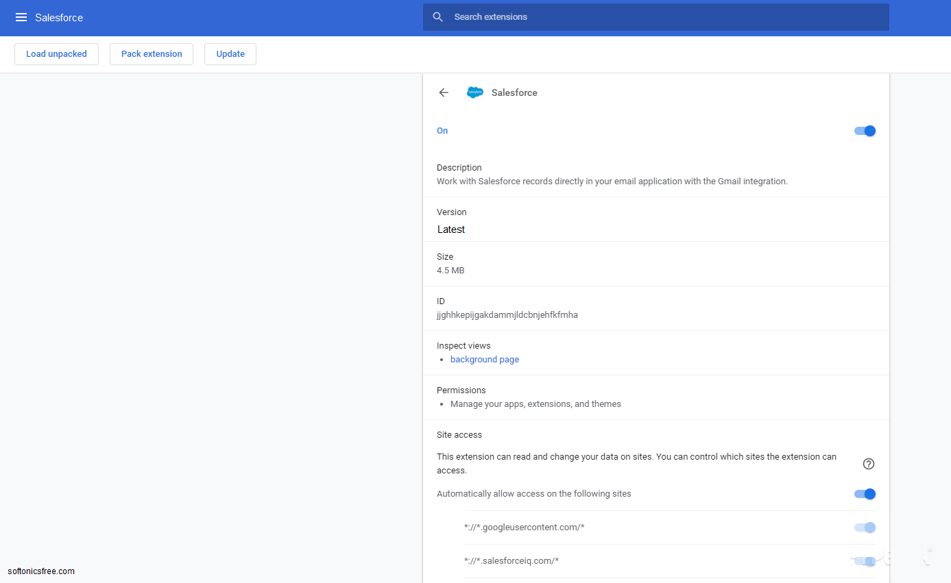Image resolution: width=951 pixels, height=583 pixels.
Task: Open the hamburger main menu
Action: (x=21, y=18)
